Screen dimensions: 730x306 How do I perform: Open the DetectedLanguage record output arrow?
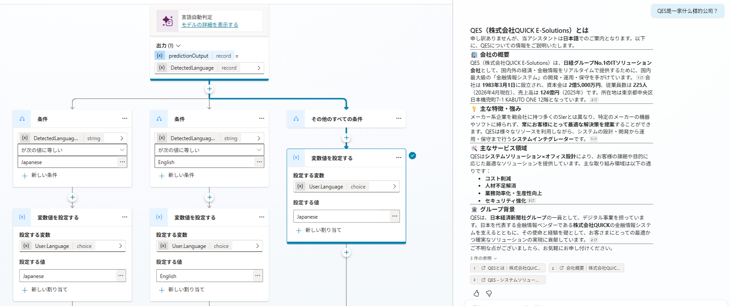tap(259, 68)
